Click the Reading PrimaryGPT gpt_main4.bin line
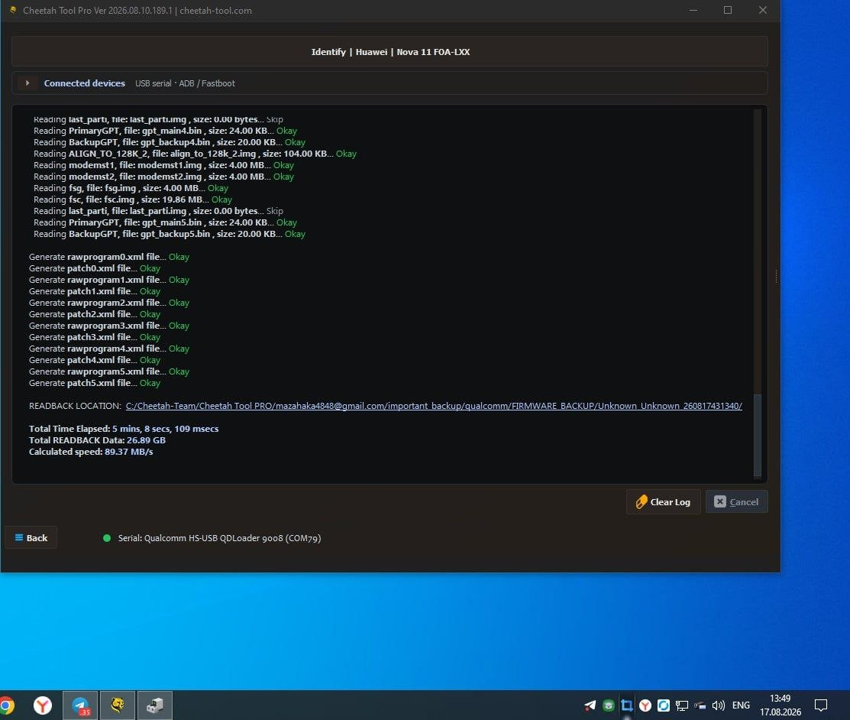Screen dimensions: 850x720 165,131
